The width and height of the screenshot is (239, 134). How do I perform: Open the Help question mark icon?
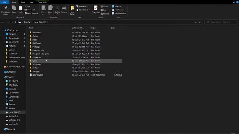(238, 2)
